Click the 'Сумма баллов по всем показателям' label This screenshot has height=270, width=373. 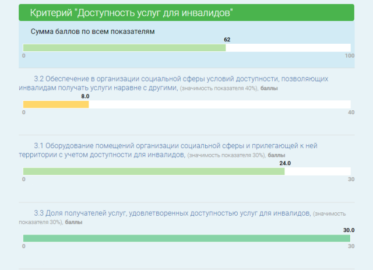[93, 31]
